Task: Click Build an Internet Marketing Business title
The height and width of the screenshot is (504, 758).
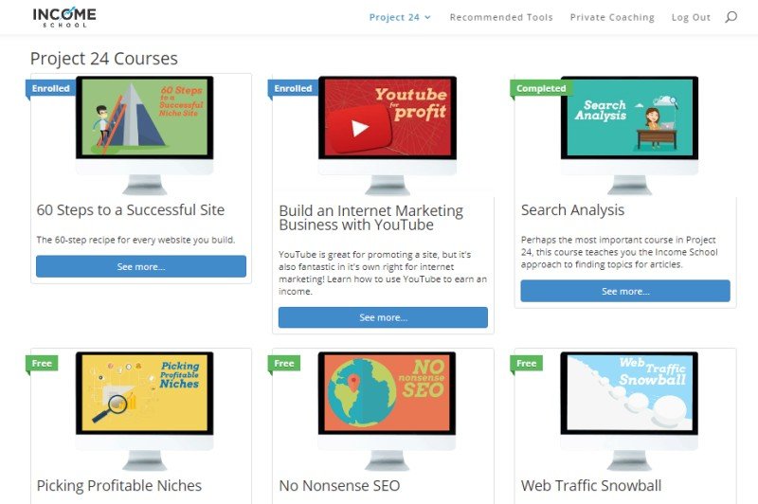Action: tap(370, 218)
